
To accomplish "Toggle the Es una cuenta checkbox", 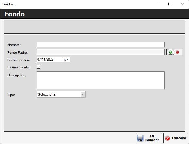I will (x=39, y=67).
